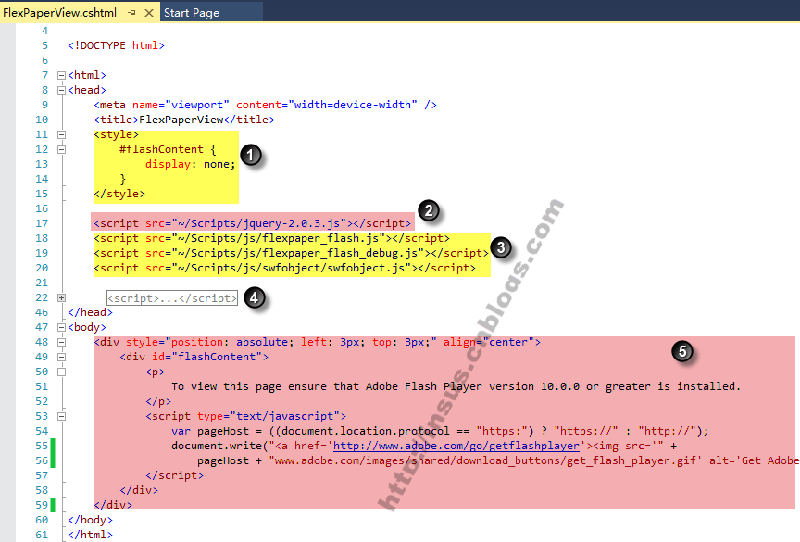Image resolution: width=800 pixels, height=542 pixels.
Task: Collapse the <html> block on line 7
Action: point(61,76)
